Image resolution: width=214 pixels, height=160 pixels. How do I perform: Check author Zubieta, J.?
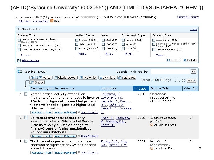(x=77, y=40)
